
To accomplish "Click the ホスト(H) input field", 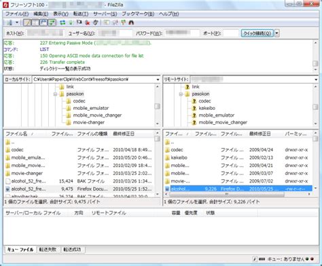I will [45, 33].
